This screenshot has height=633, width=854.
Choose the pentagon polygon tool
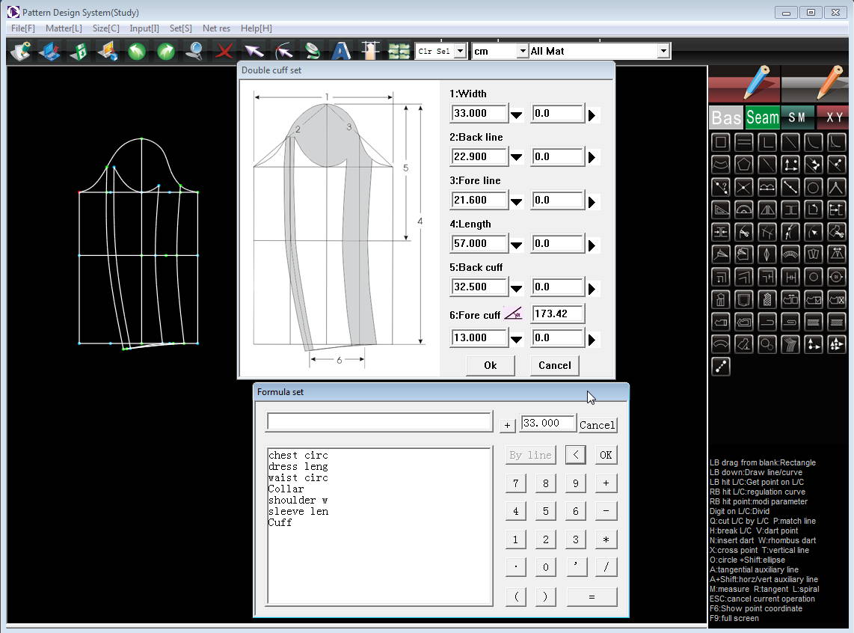(x=743, y=165)
